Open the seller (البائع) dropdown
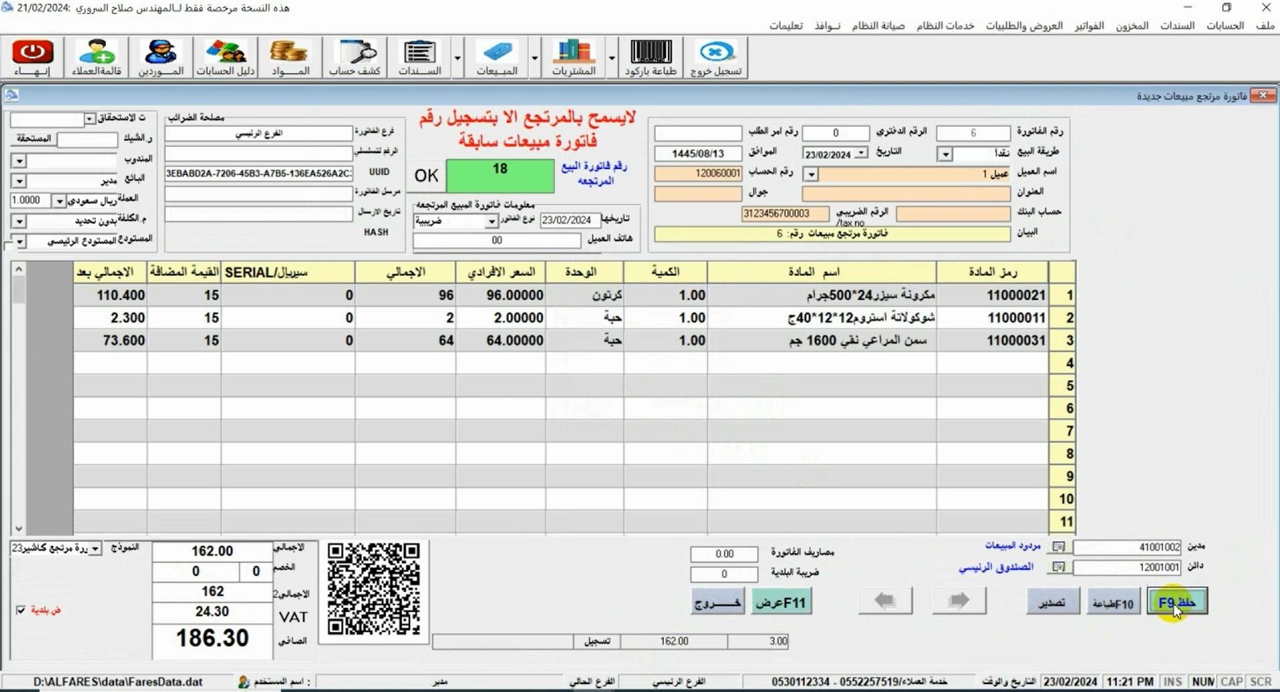This screenshot has height=692, width=1280. pos(19,181)
